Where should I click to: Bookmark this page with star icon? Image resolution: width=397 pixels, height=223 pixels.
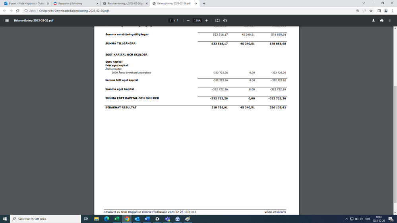371,11
